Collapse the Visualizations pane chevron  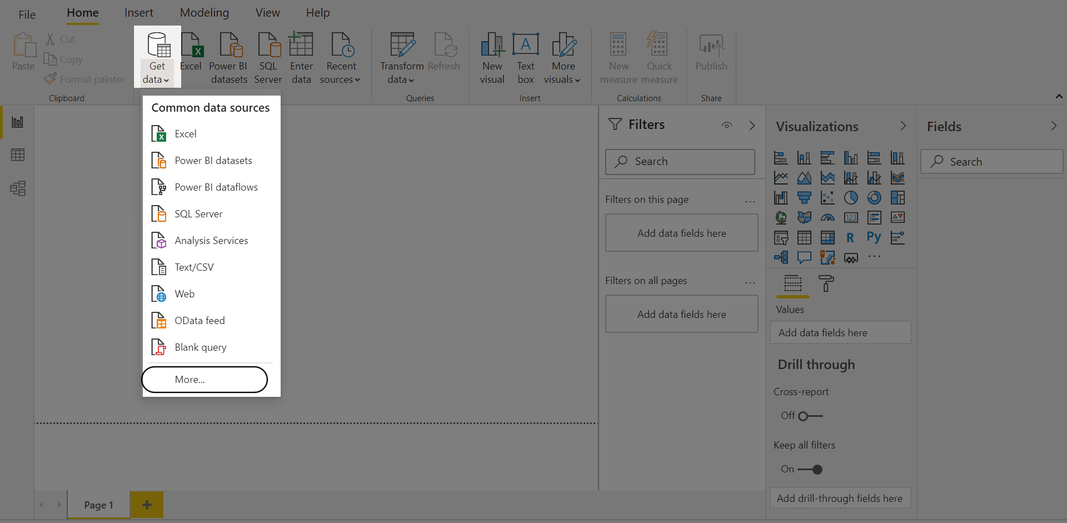point(903,126)
